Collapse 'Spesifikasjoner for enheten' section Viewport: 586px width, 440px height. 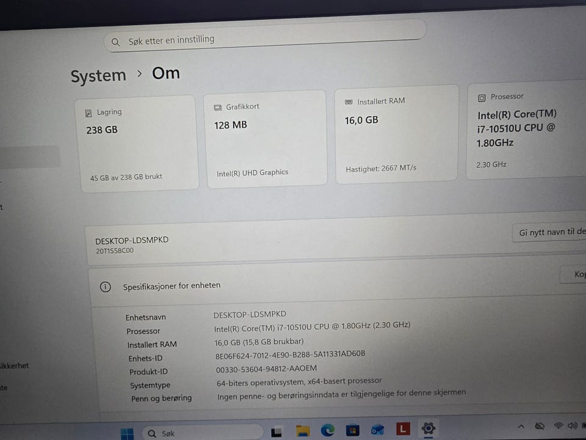(x=336, y=286)
